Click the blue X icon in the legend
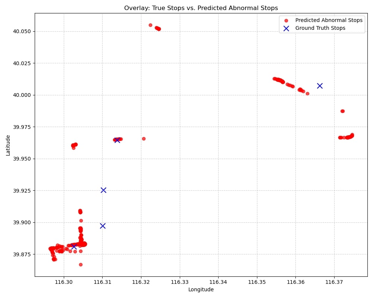The height and width of the screenshot is (298, 373). coord(286,29)
